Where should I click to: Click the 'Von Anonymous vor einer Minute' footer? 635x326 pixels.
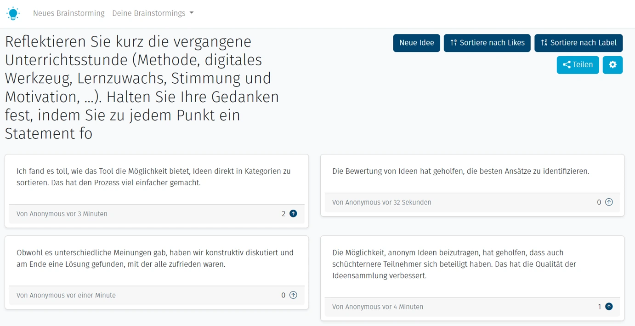point(66,295)
